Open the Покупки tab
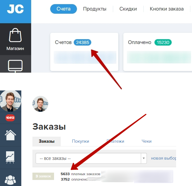The image size is (192, 186). [80, 141]
